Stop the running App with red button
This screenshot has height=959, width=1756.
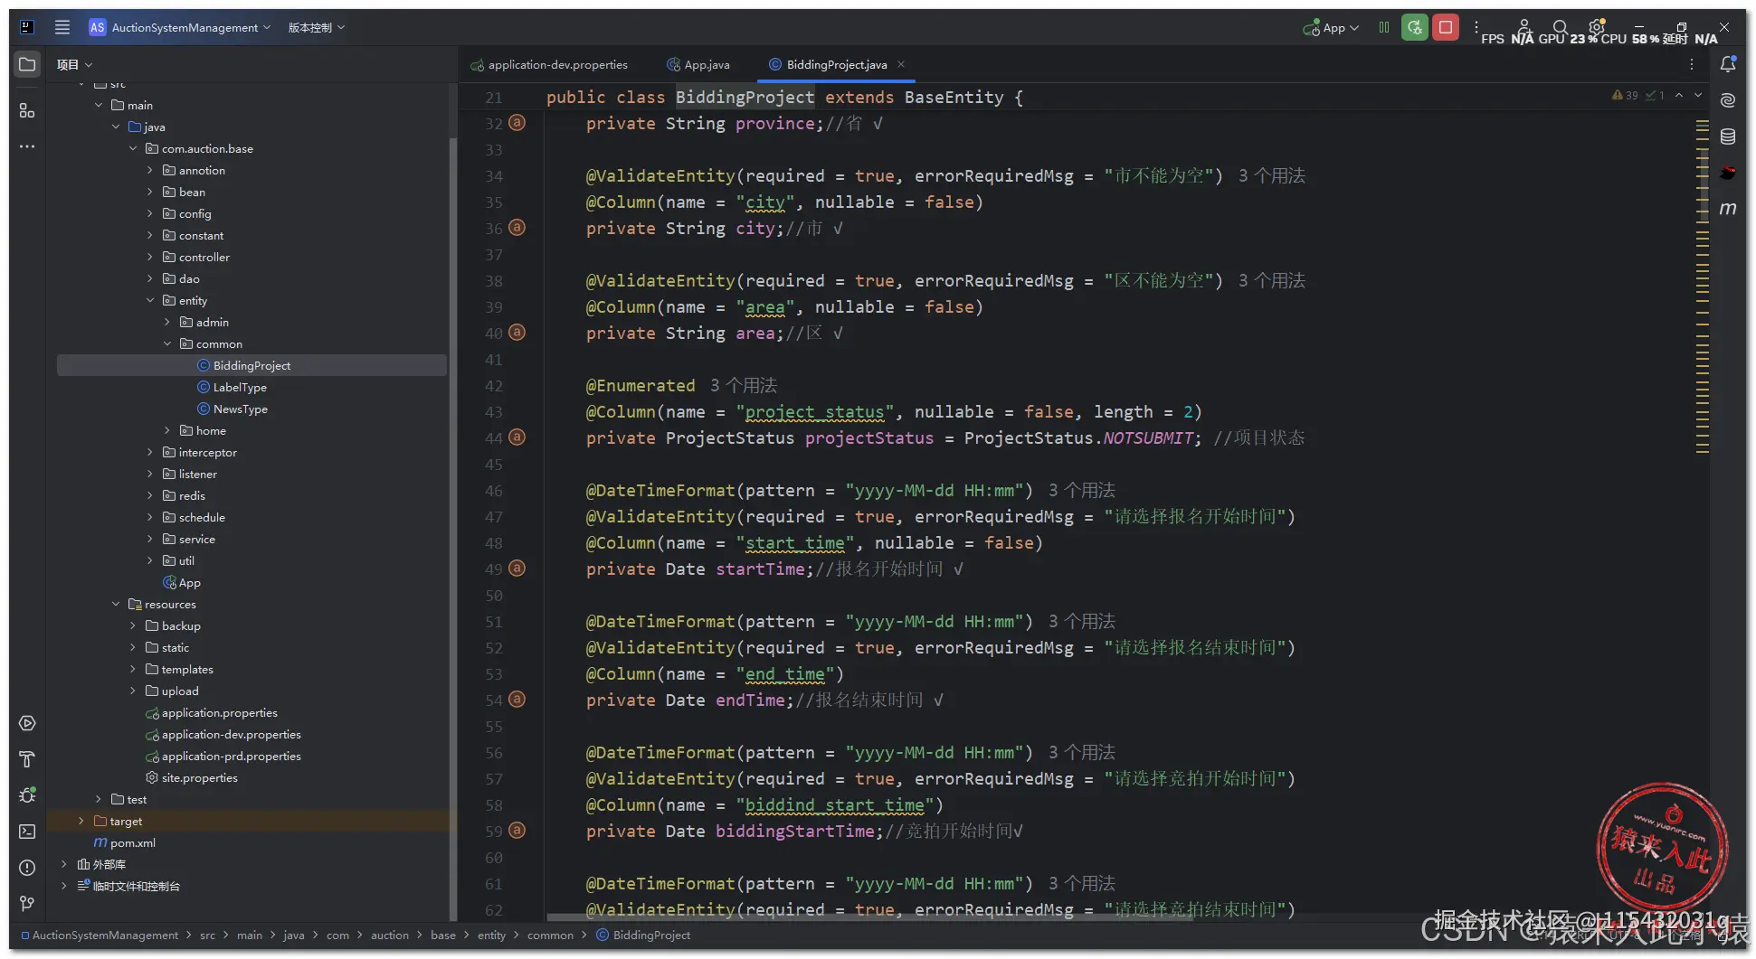pos(1446,27)
